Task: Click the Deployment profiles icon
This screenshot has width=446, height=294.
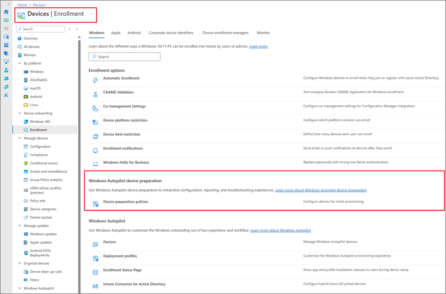Action: click(x=96, y=258)
